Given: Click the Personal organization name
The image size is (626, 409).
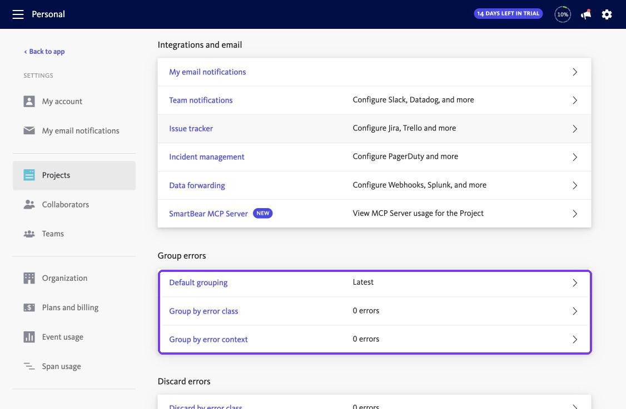Looking at the screenshot, I should tap(48, 14).
